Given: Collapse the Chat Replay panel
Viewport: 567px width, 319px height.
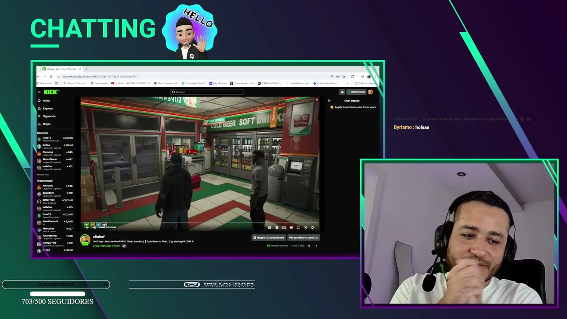Looking at the screenshot, I should tap(329, 101).
